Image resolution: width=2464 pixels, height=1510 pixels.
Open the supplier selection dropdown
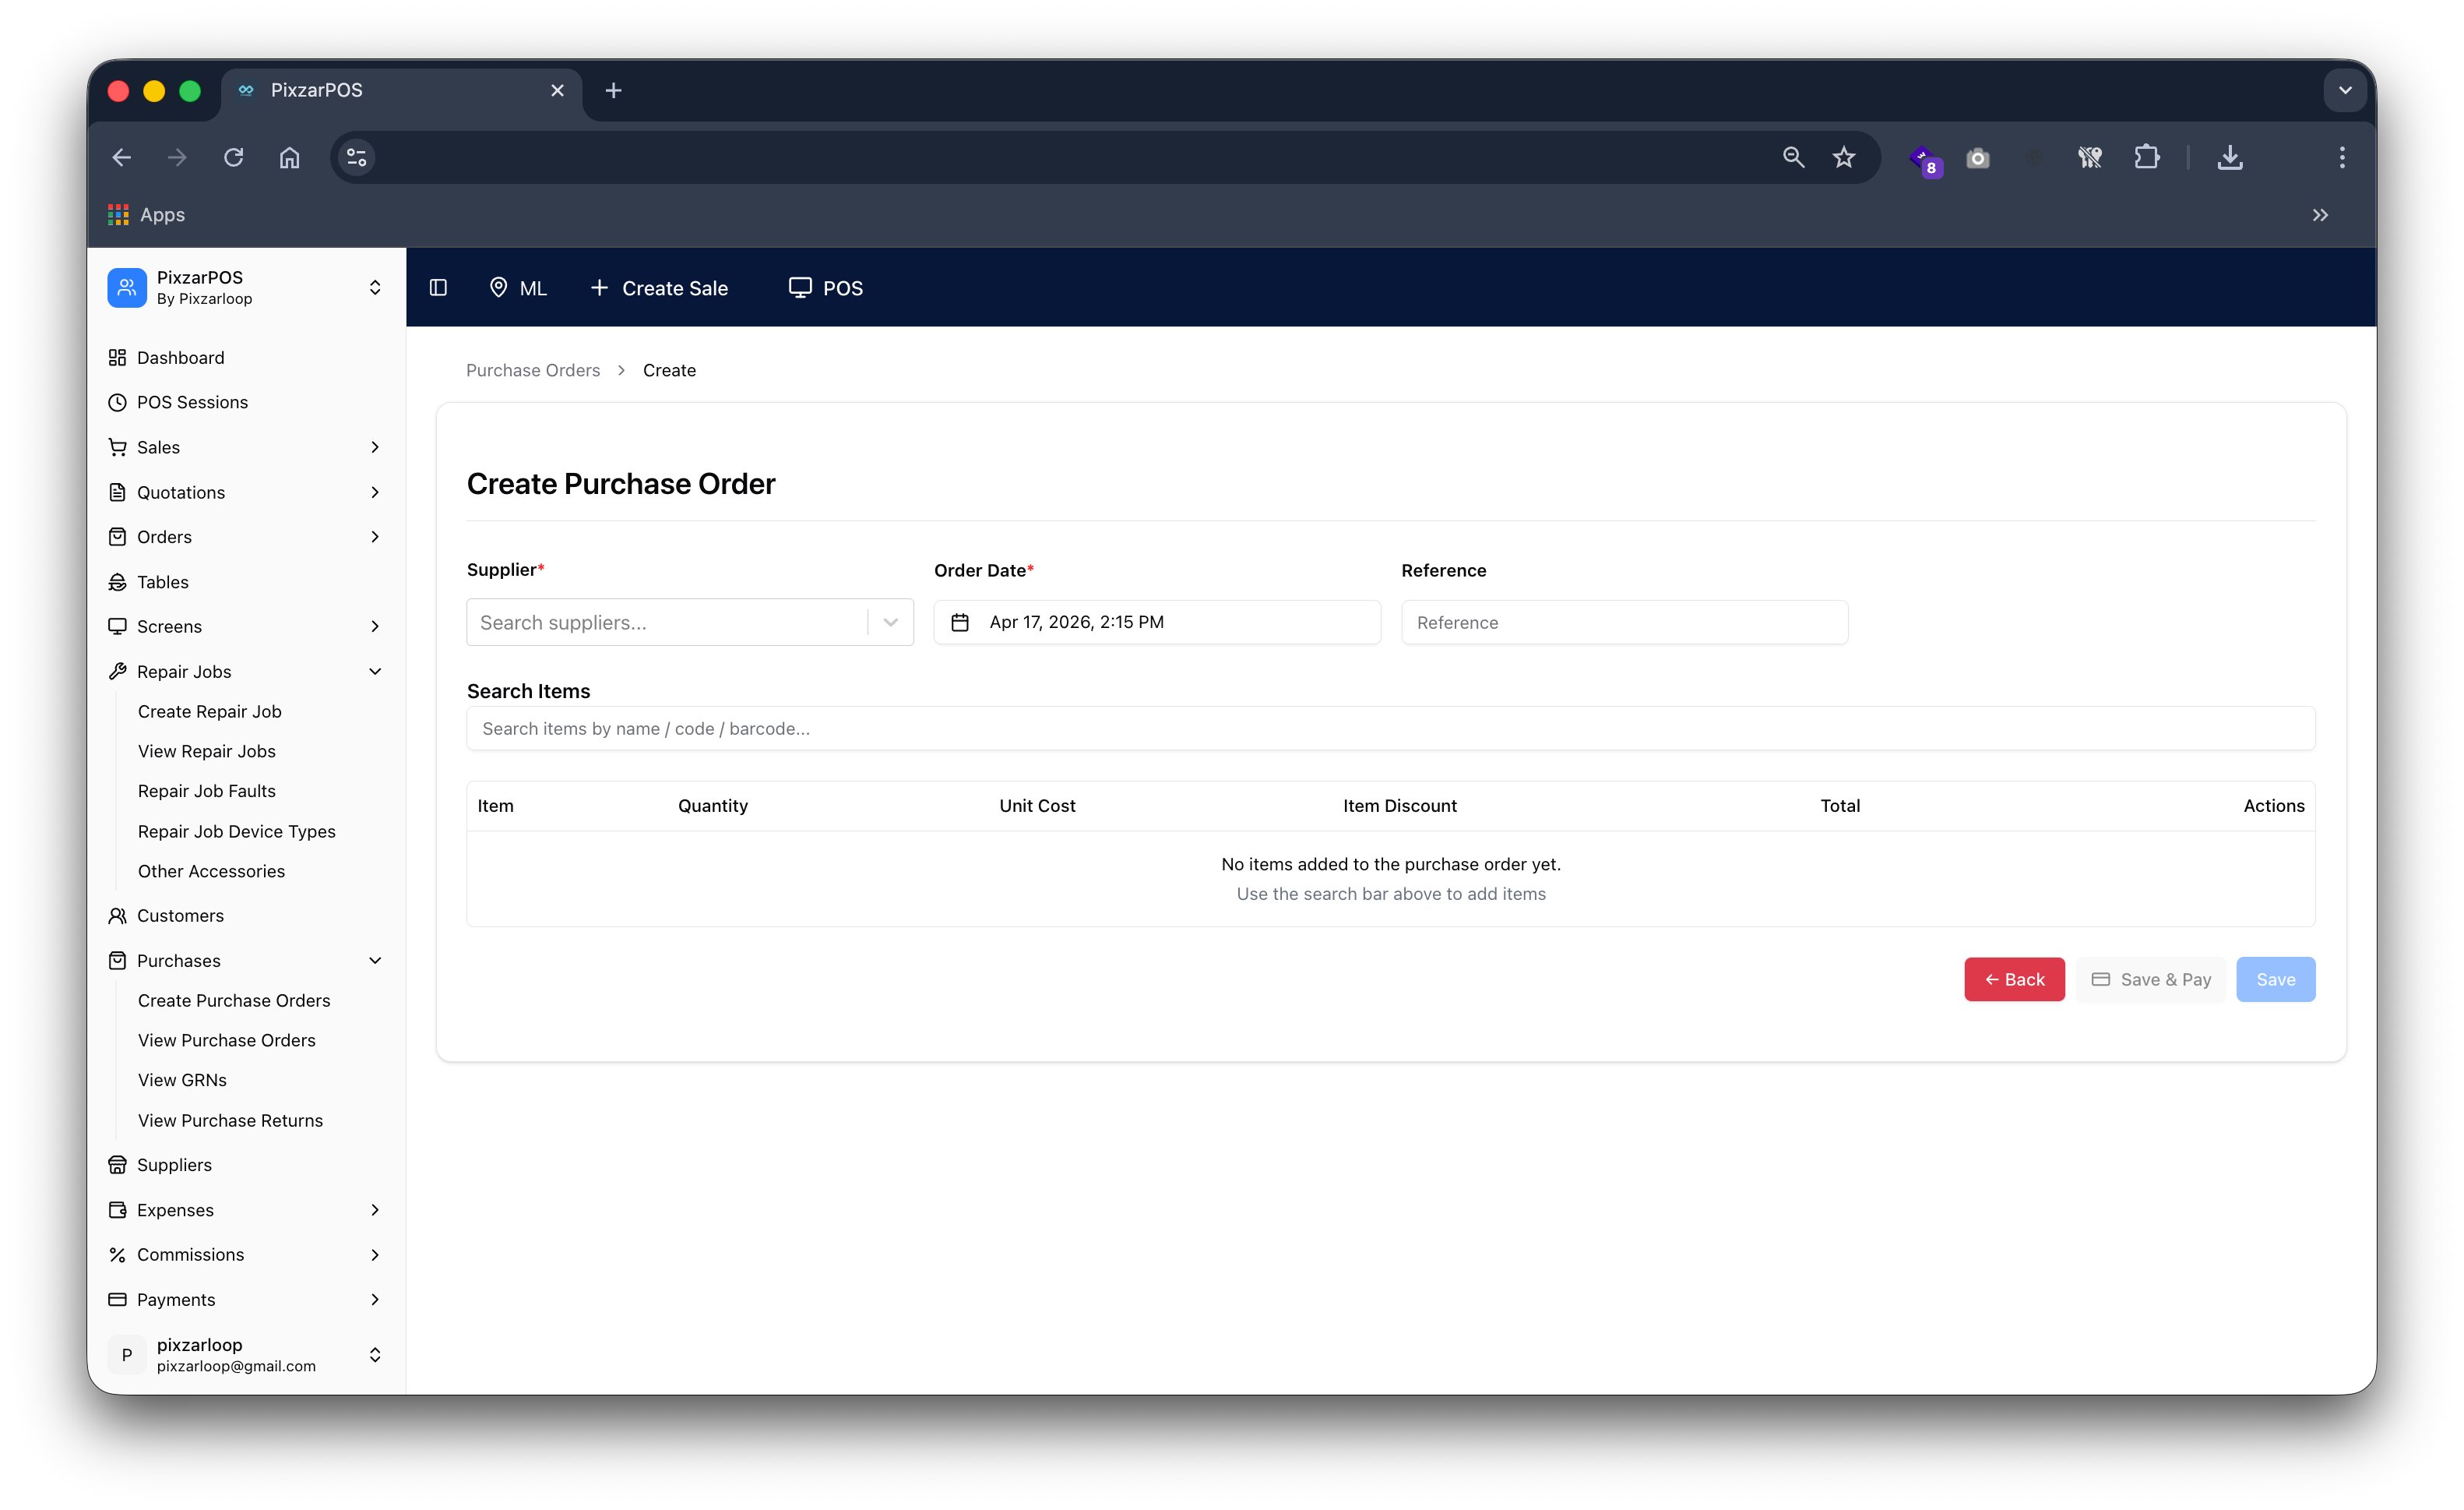tap(889, 622)
